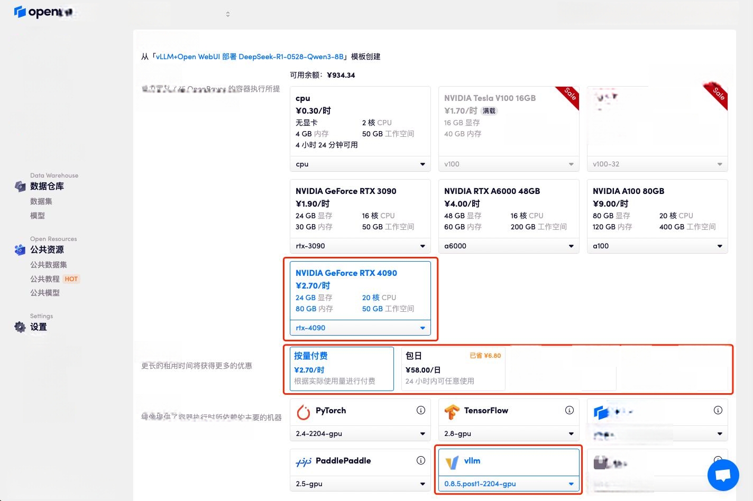Image resolution: width=753 pixels, height=501 pixels.
Task: Click the 满载 badge on the V100 card
Action: (489, 111)
